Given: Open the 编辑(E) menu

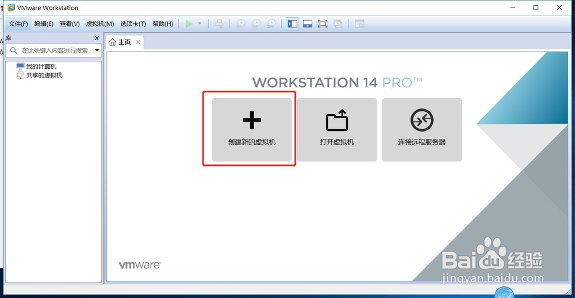Looking at the screenshot, I should point(44,24).
